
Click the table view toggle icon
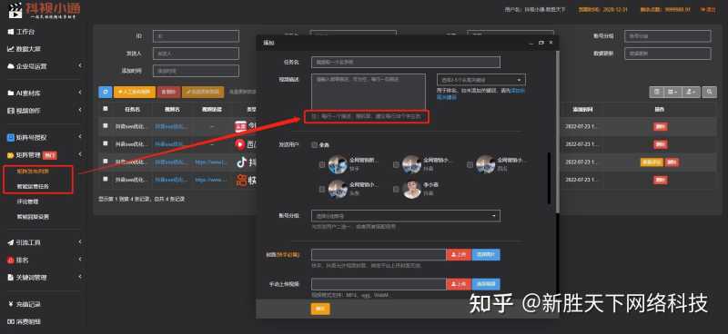(x=656, y=93)
